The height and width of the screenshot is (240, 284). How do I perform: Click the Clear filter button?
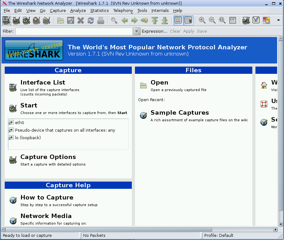pyautogui.click(x=175, y=31)
